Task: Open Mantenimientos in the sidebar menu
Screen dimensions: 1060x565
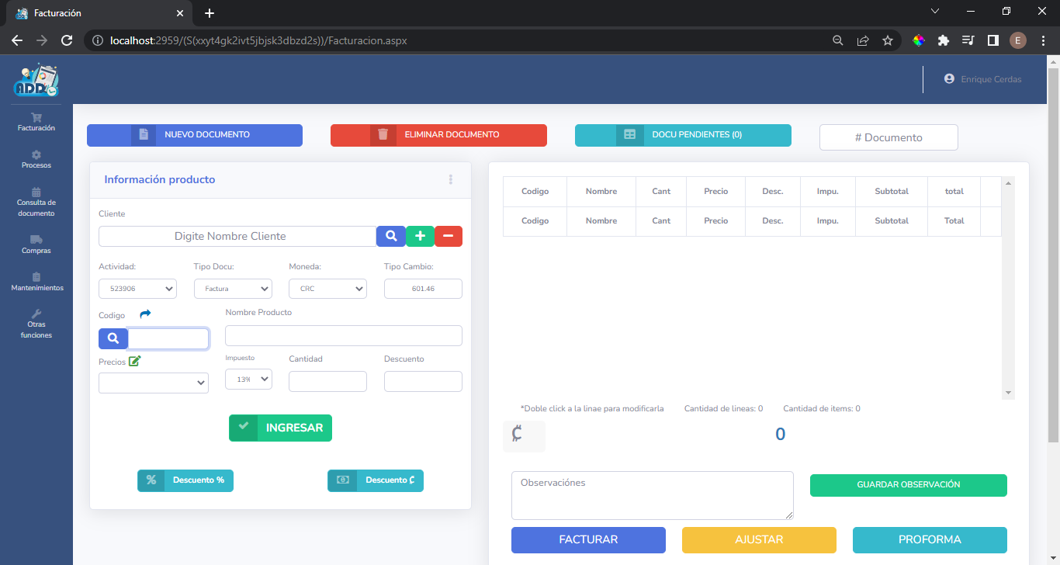Action: point(36,282)
